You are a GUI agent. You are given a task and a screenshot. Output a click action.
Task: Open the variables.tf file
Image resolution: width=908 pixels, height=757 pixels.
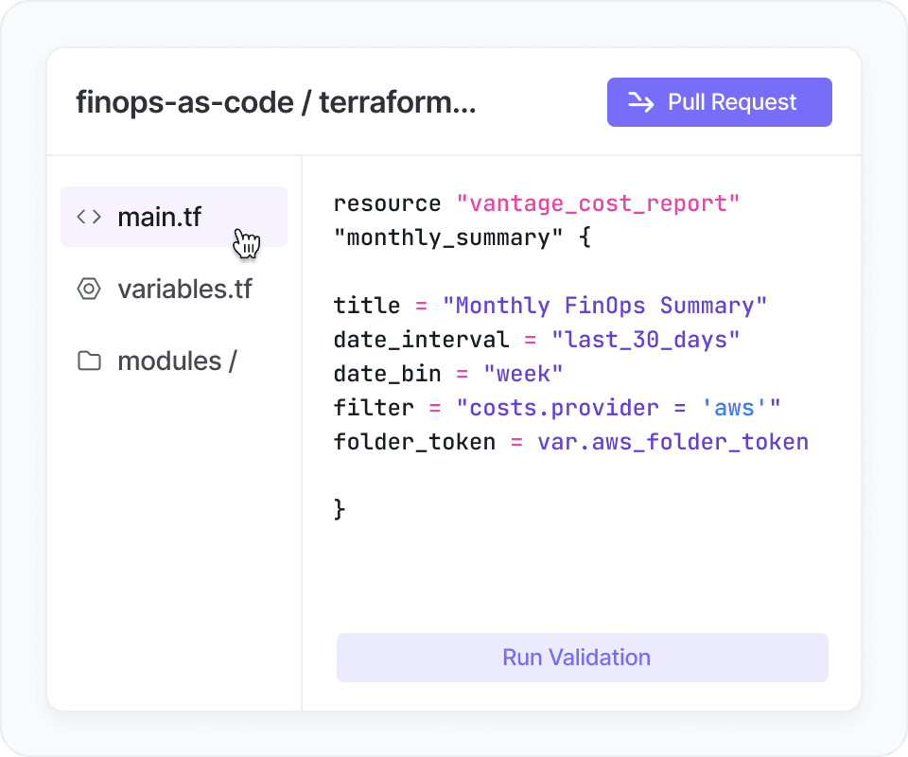[184, 289]
